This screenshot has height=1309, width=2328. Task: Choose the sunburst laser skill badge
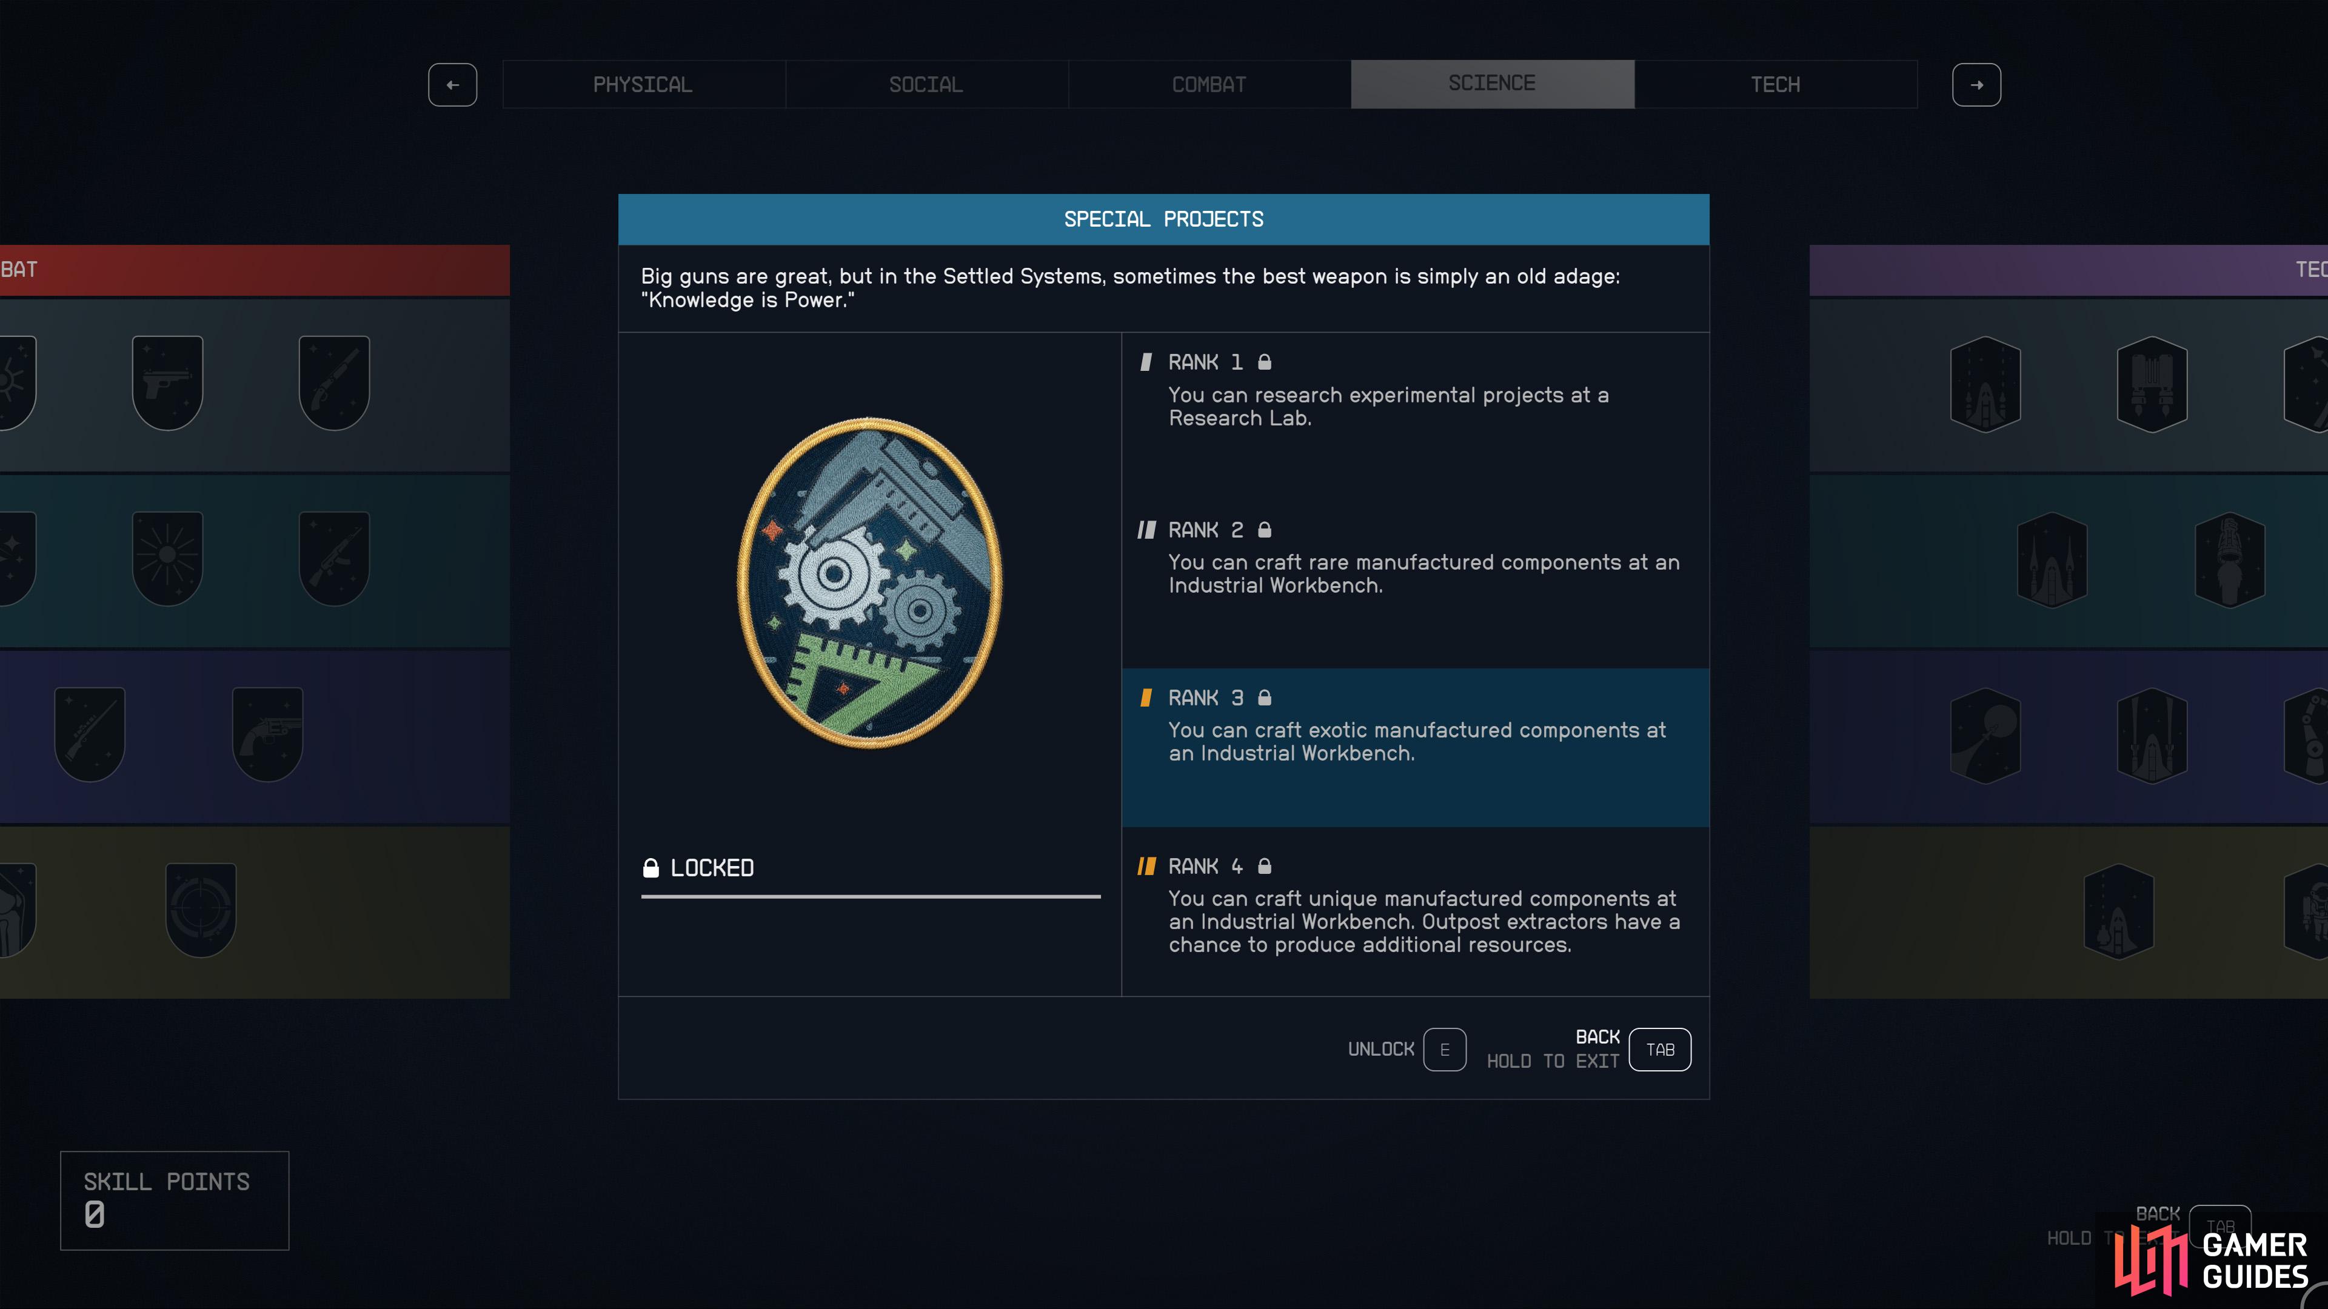coord(167,558)
